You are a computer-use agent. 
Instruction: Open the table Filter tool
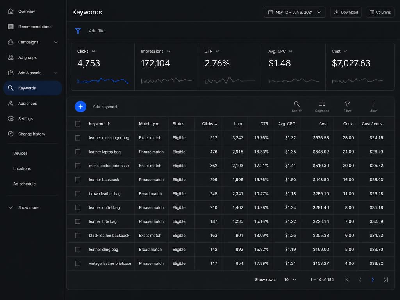pyautogui.click(x=347, y=107)
